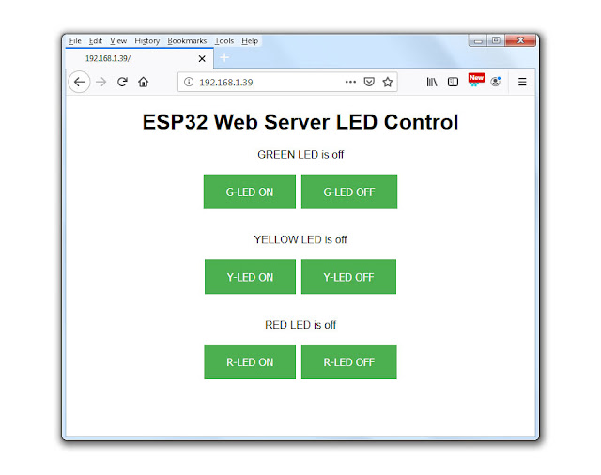This screenshot has height=475, width=601.
Task: Open the File menu
Action: point(75,40)
